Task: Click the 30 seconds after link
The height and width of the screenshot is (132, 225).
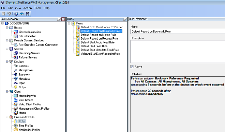Action: tap(159, 91)
